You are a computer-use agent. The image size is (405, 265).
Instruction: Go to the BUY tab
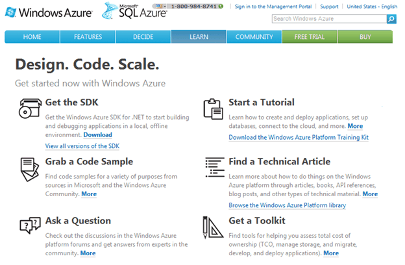[x=365, y=37]
